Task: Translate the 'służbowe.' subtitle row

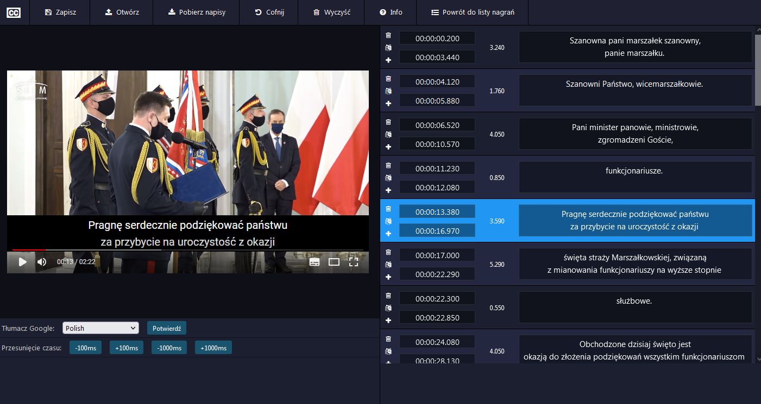Action: click(x=388, y=308)
